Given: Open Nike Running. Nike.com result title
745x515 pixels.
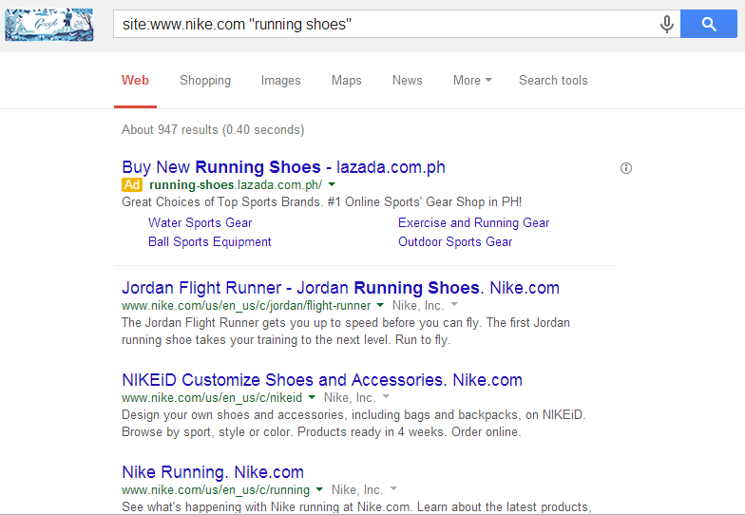Looking at the screenshot, I should click(x=213, y=472).
